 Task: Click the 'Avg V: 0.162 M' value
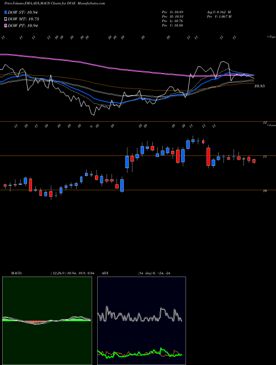[x=219, y=12]
